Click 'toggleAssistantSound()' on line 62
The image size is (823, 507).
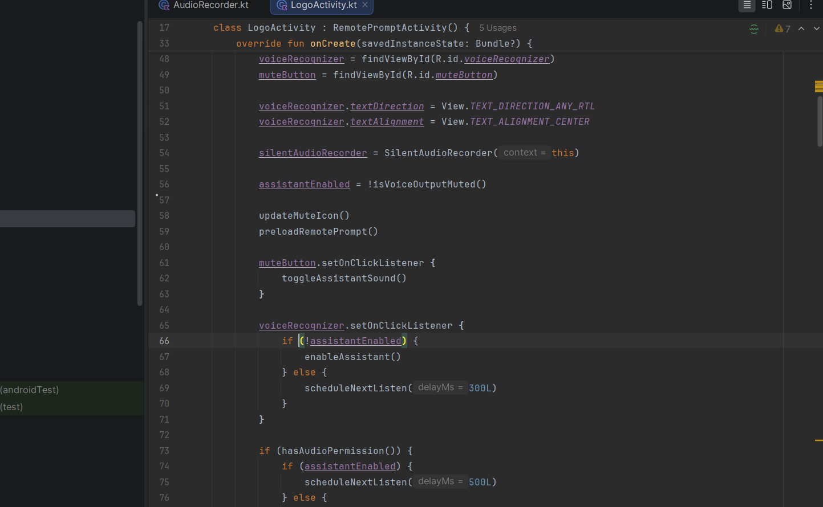[344, 278]
